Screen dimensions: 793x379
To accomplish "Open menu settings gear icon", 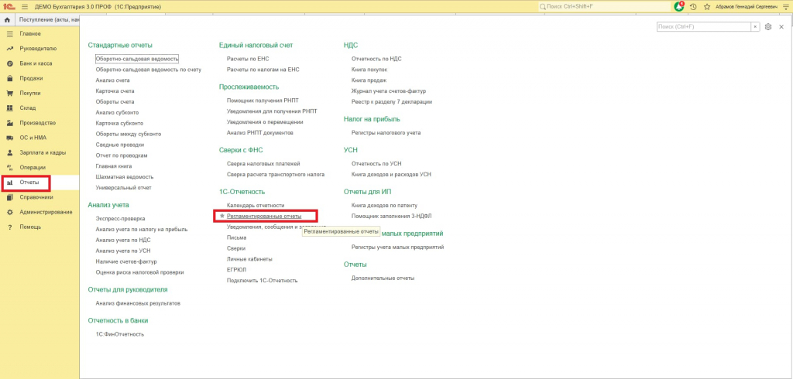I will point(768,27).
